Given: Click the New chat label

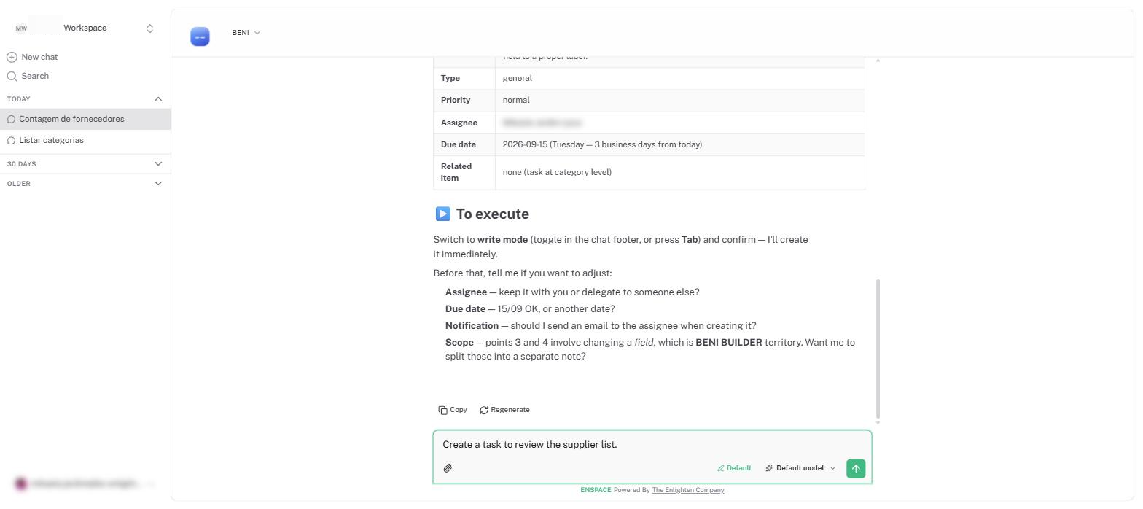Looking at the screenshot, I should click(x=39, y=57).
